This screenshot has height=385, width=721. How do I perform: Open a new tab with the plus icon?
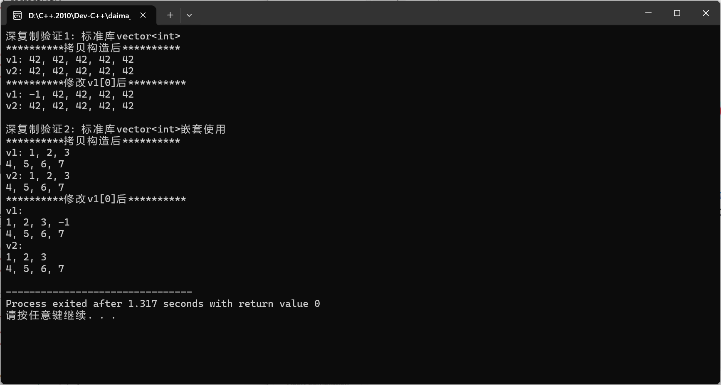click(x=170, y=15)
